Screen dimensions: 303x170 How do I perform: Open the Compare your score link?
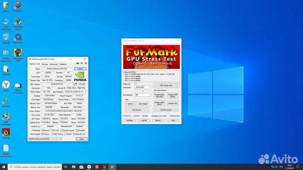tap(159, 115)
